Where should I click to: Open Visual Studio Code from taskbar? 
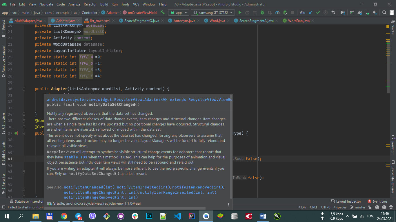pos(178,216)
